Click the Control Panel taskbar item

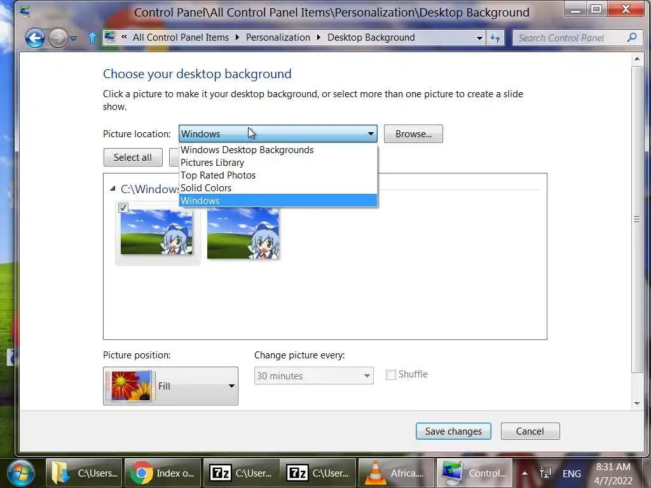click(474, 473)
